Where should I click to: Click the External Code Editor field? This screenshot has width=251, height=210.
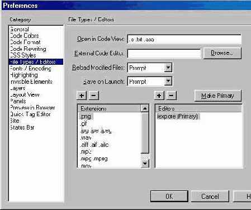tap(164, 54)
